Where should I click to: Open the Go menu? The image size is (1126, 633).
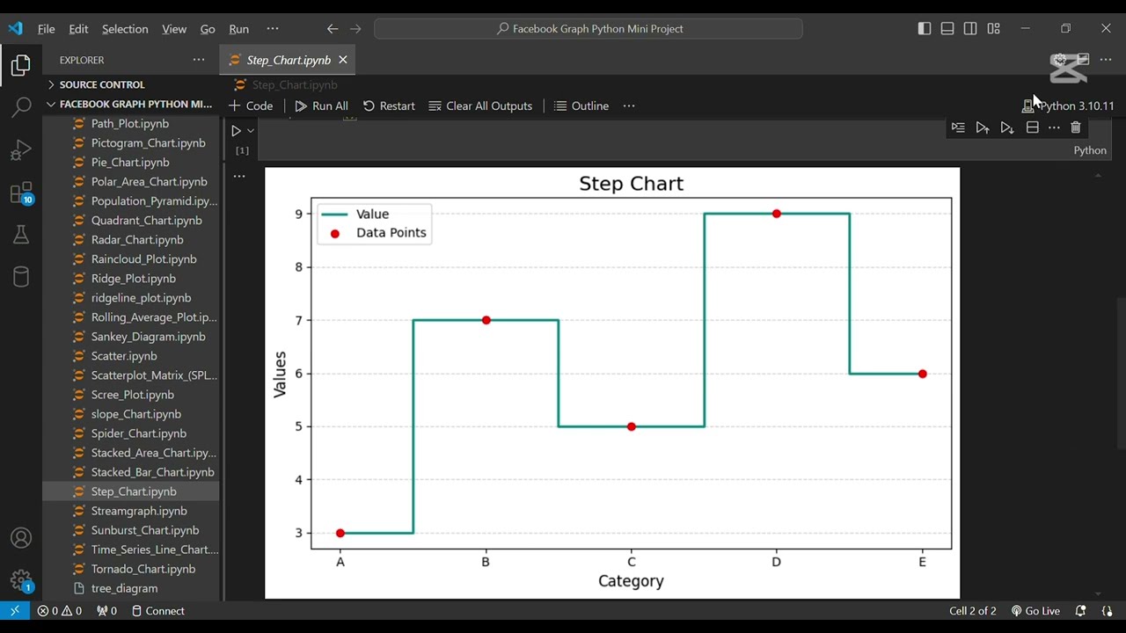(208, 29)
